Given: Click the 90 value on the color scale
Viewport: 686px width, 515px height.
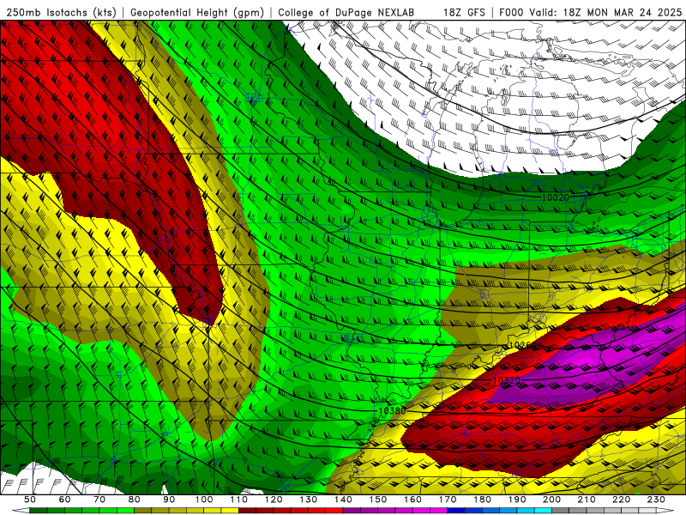Looking at the screenshot, I should click(169, 500).
